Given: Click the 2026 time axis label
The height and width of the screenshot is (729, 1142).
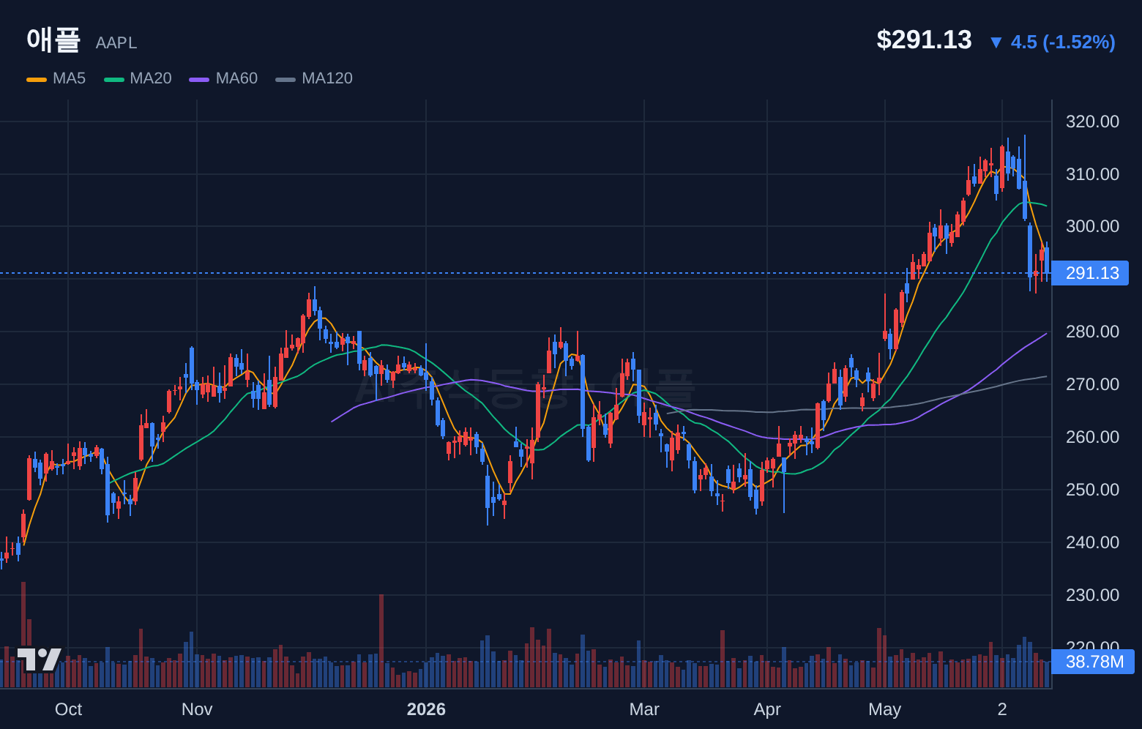Looking at the screenshot, I should tap(426, 709).
